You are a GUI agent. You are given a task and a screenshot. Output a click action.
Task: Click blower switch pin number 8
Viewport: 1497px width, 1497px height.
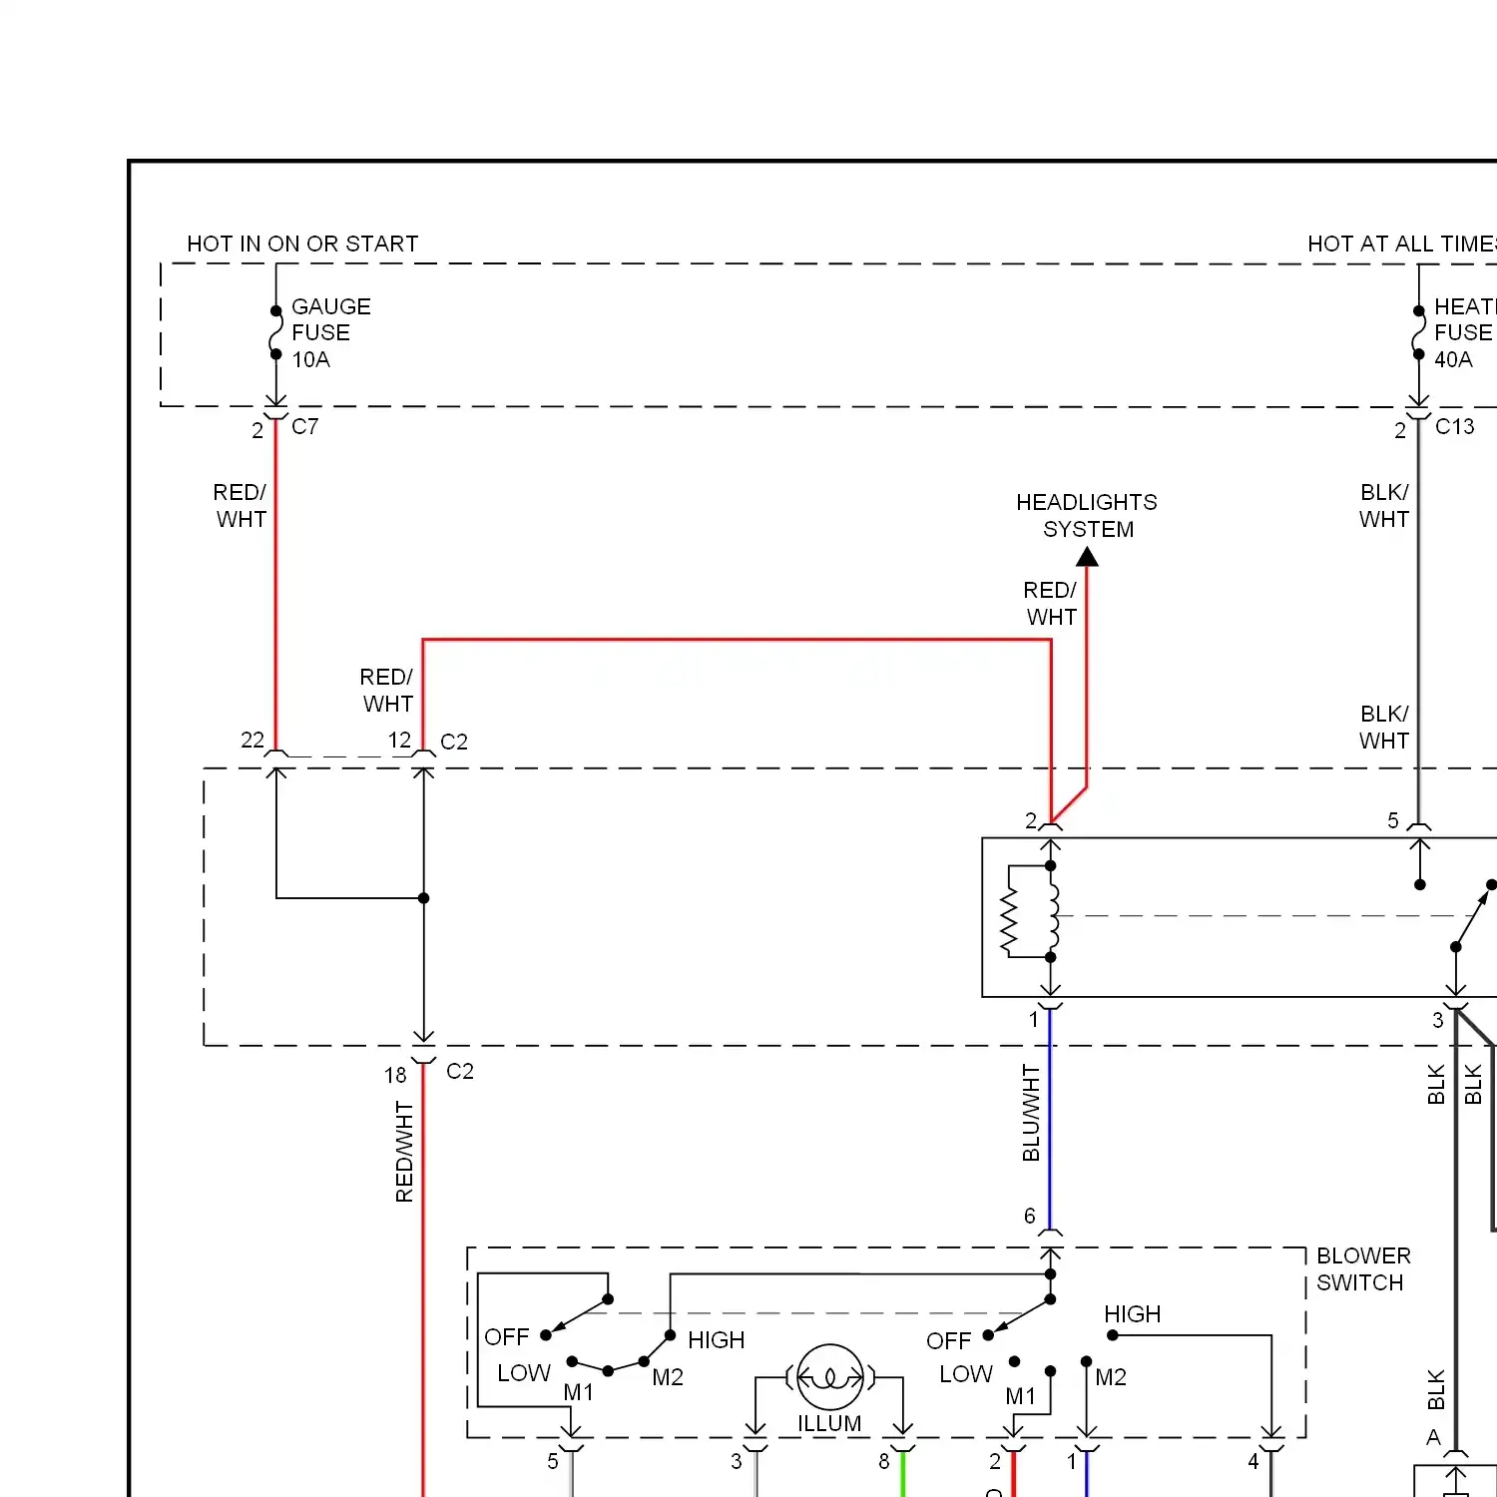(884, 1461)
